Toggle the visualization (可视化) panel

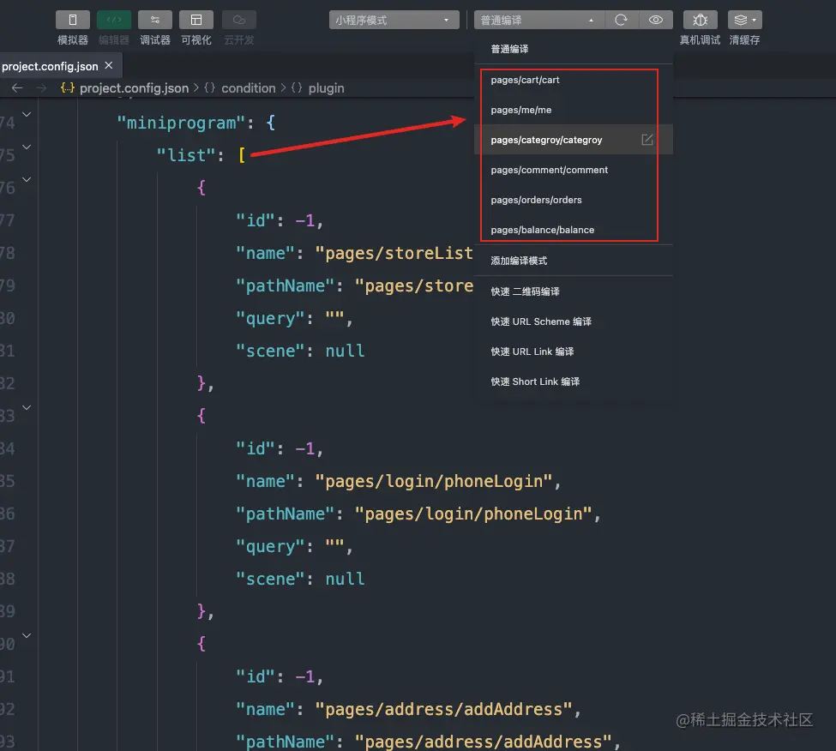[196, 21]
